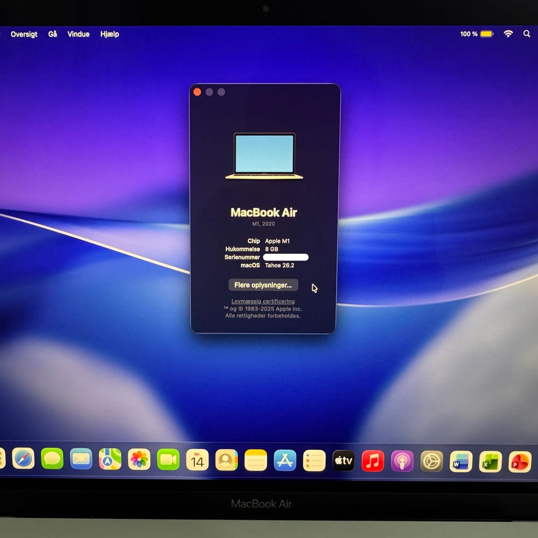Click the Chip label
The height and width of the screenshot is (538, 538).
pyautogui.click(x=253, y=241)
